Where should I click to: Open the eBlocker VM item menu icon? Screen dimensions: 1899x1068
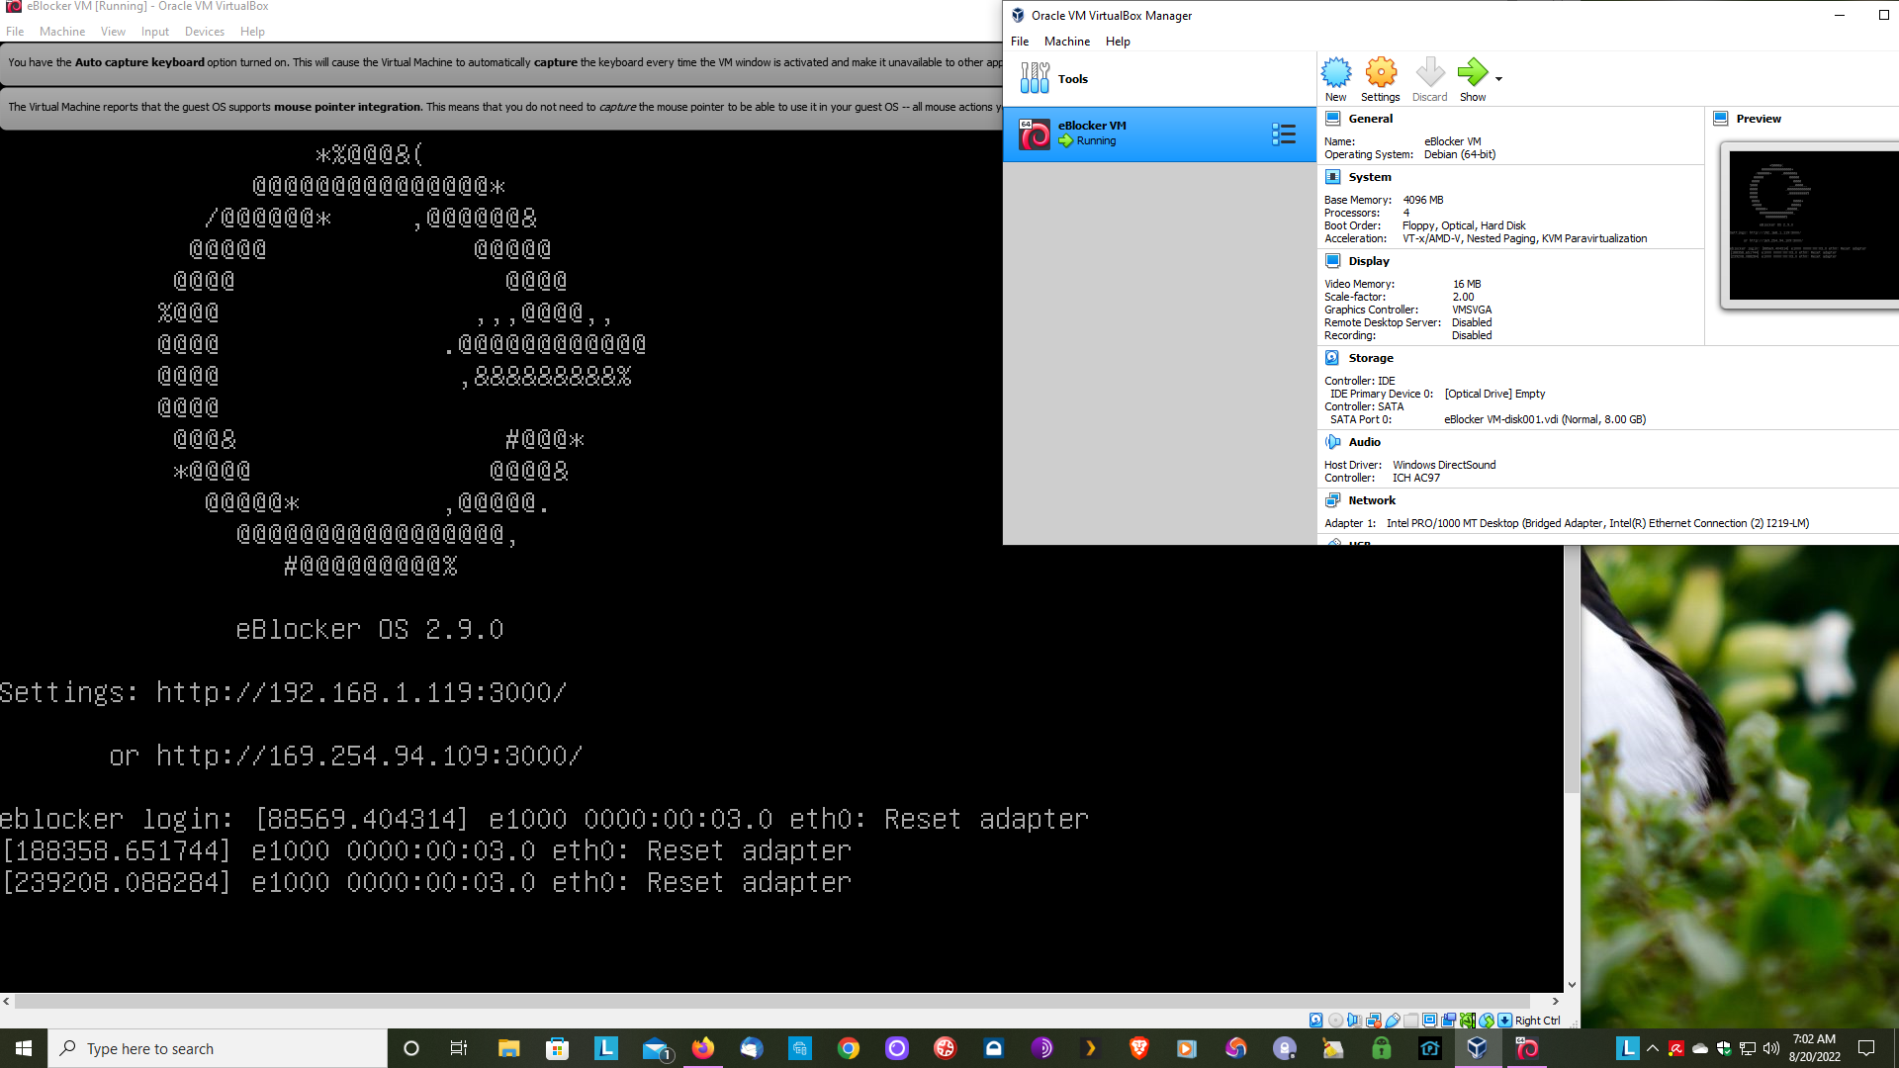pos(1284,134)
